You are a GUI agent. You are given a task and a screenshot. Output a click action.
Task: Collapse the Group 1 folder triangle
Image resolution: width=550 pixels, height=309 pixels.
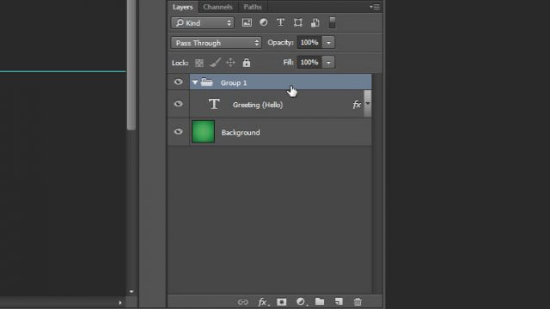(195, 82)
